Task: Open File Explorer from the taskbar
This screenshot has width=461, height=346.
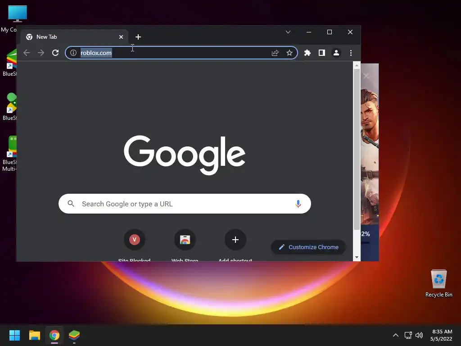Action: point(34,335)
